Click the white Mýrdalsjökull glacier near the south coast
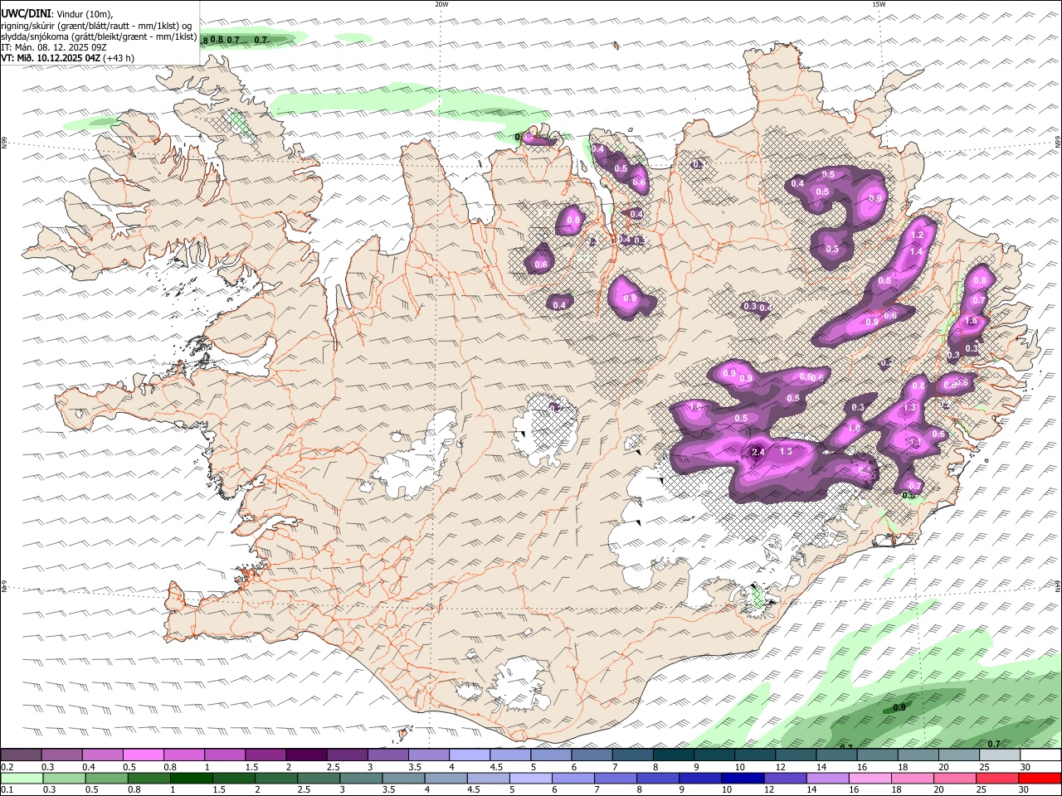1062x796 pixels. pos(519,684)
